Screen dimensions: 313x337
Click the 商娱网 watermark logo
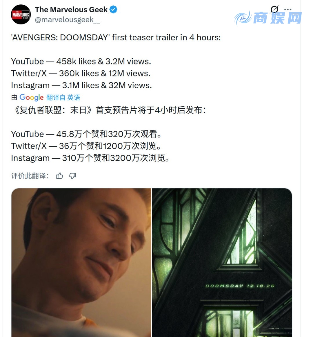268,18
